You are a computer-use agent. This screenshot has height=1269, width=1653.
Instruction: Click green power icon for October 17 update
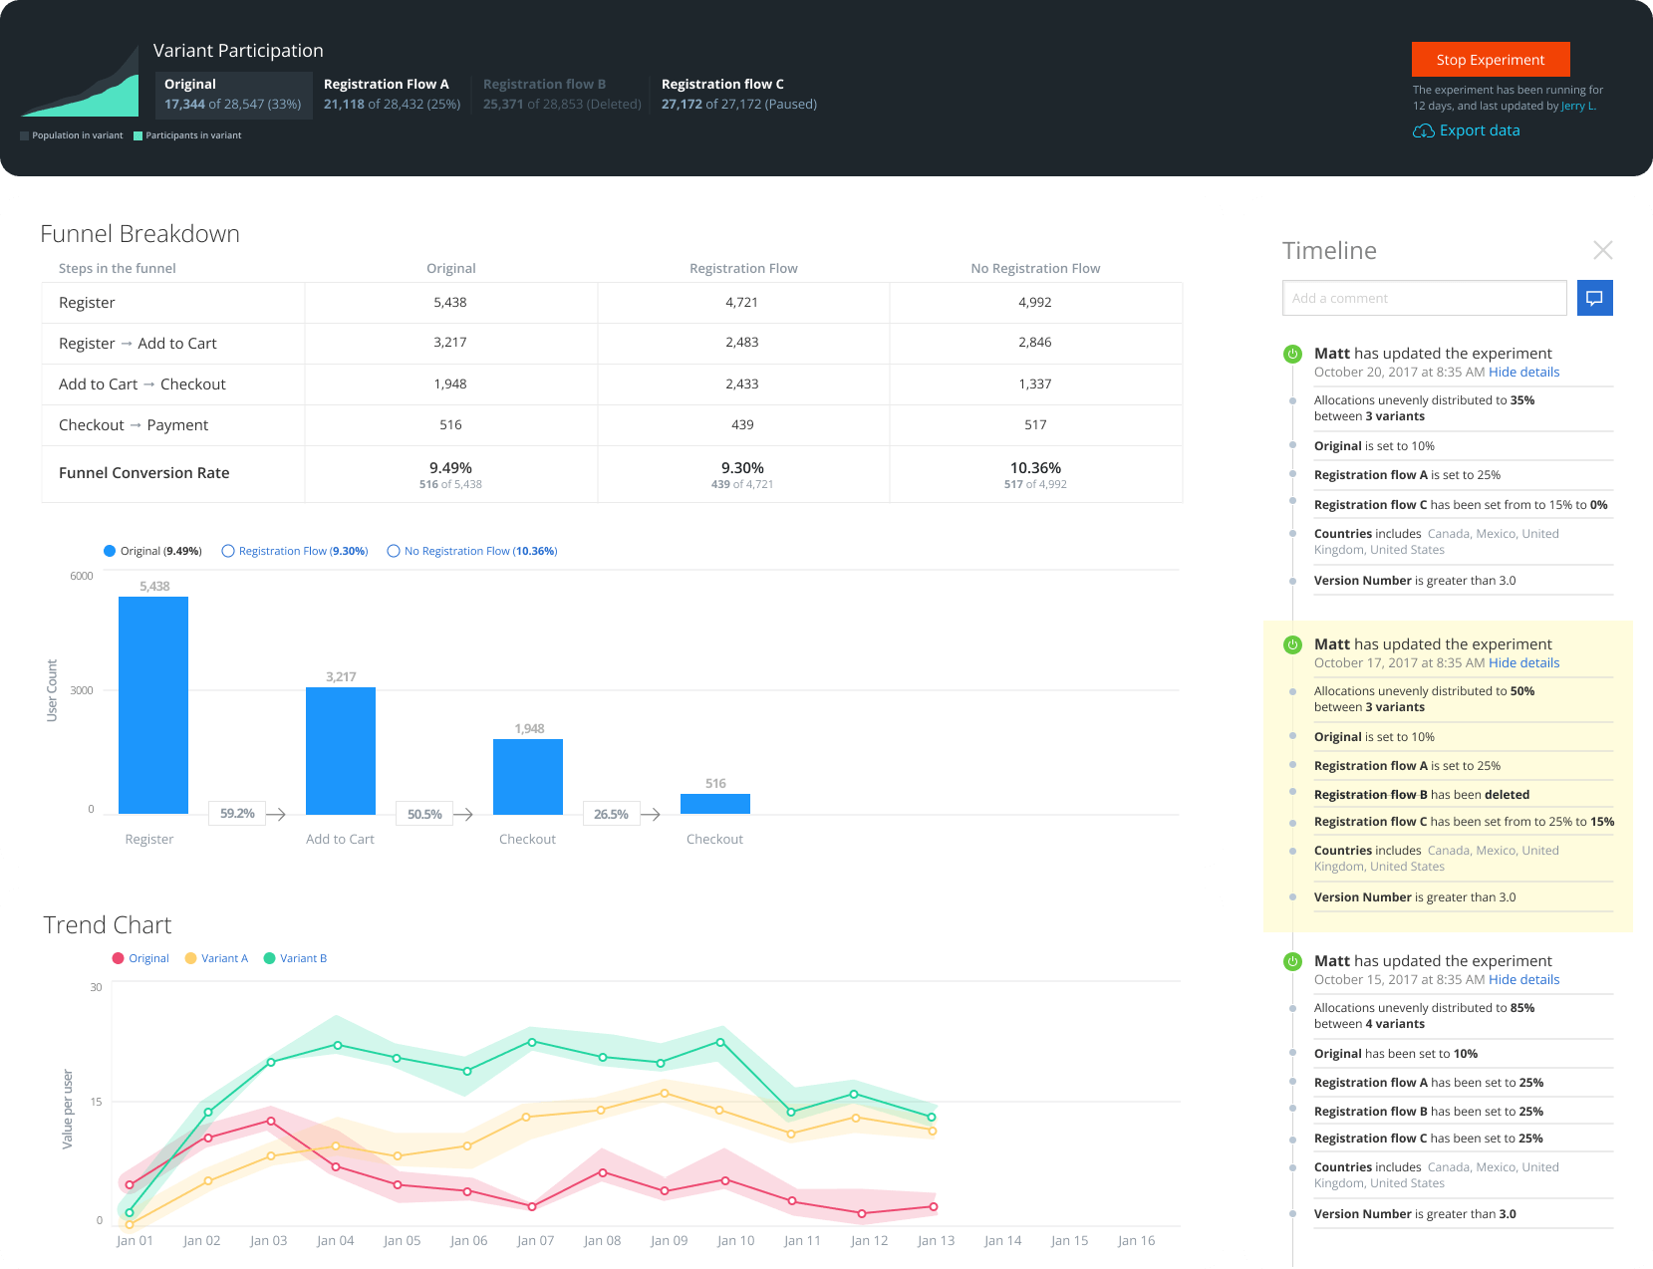1292,644
